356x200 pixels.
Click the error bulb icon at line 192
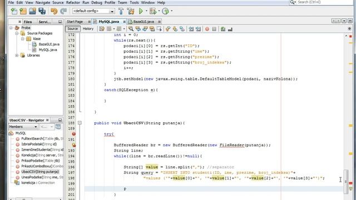[x=74, y=145]
